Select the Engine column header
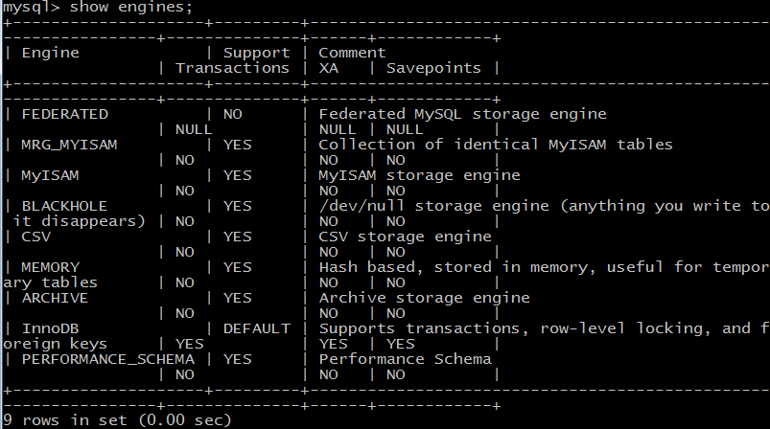This screenshot has height=429, width=770. (x=50, y=53)
